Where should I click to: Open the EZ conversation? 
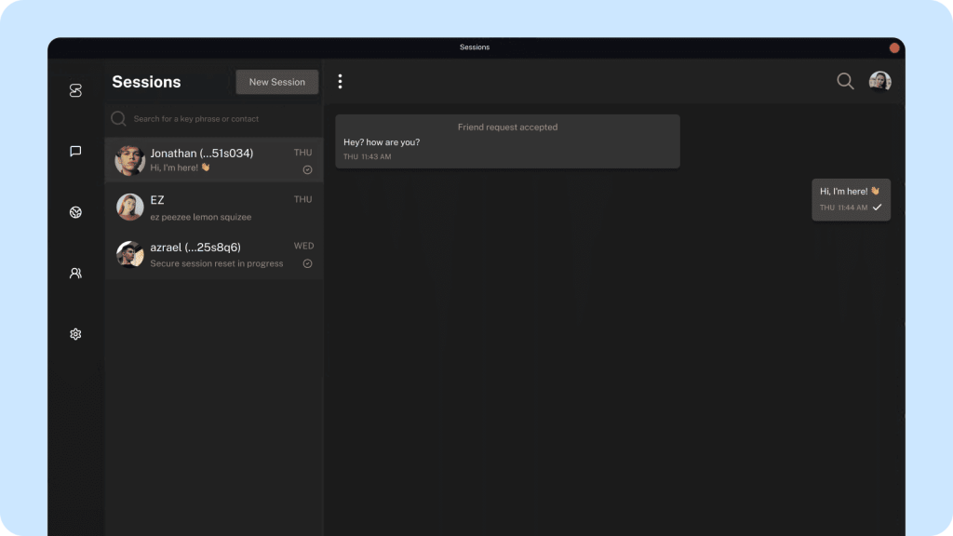214,208
